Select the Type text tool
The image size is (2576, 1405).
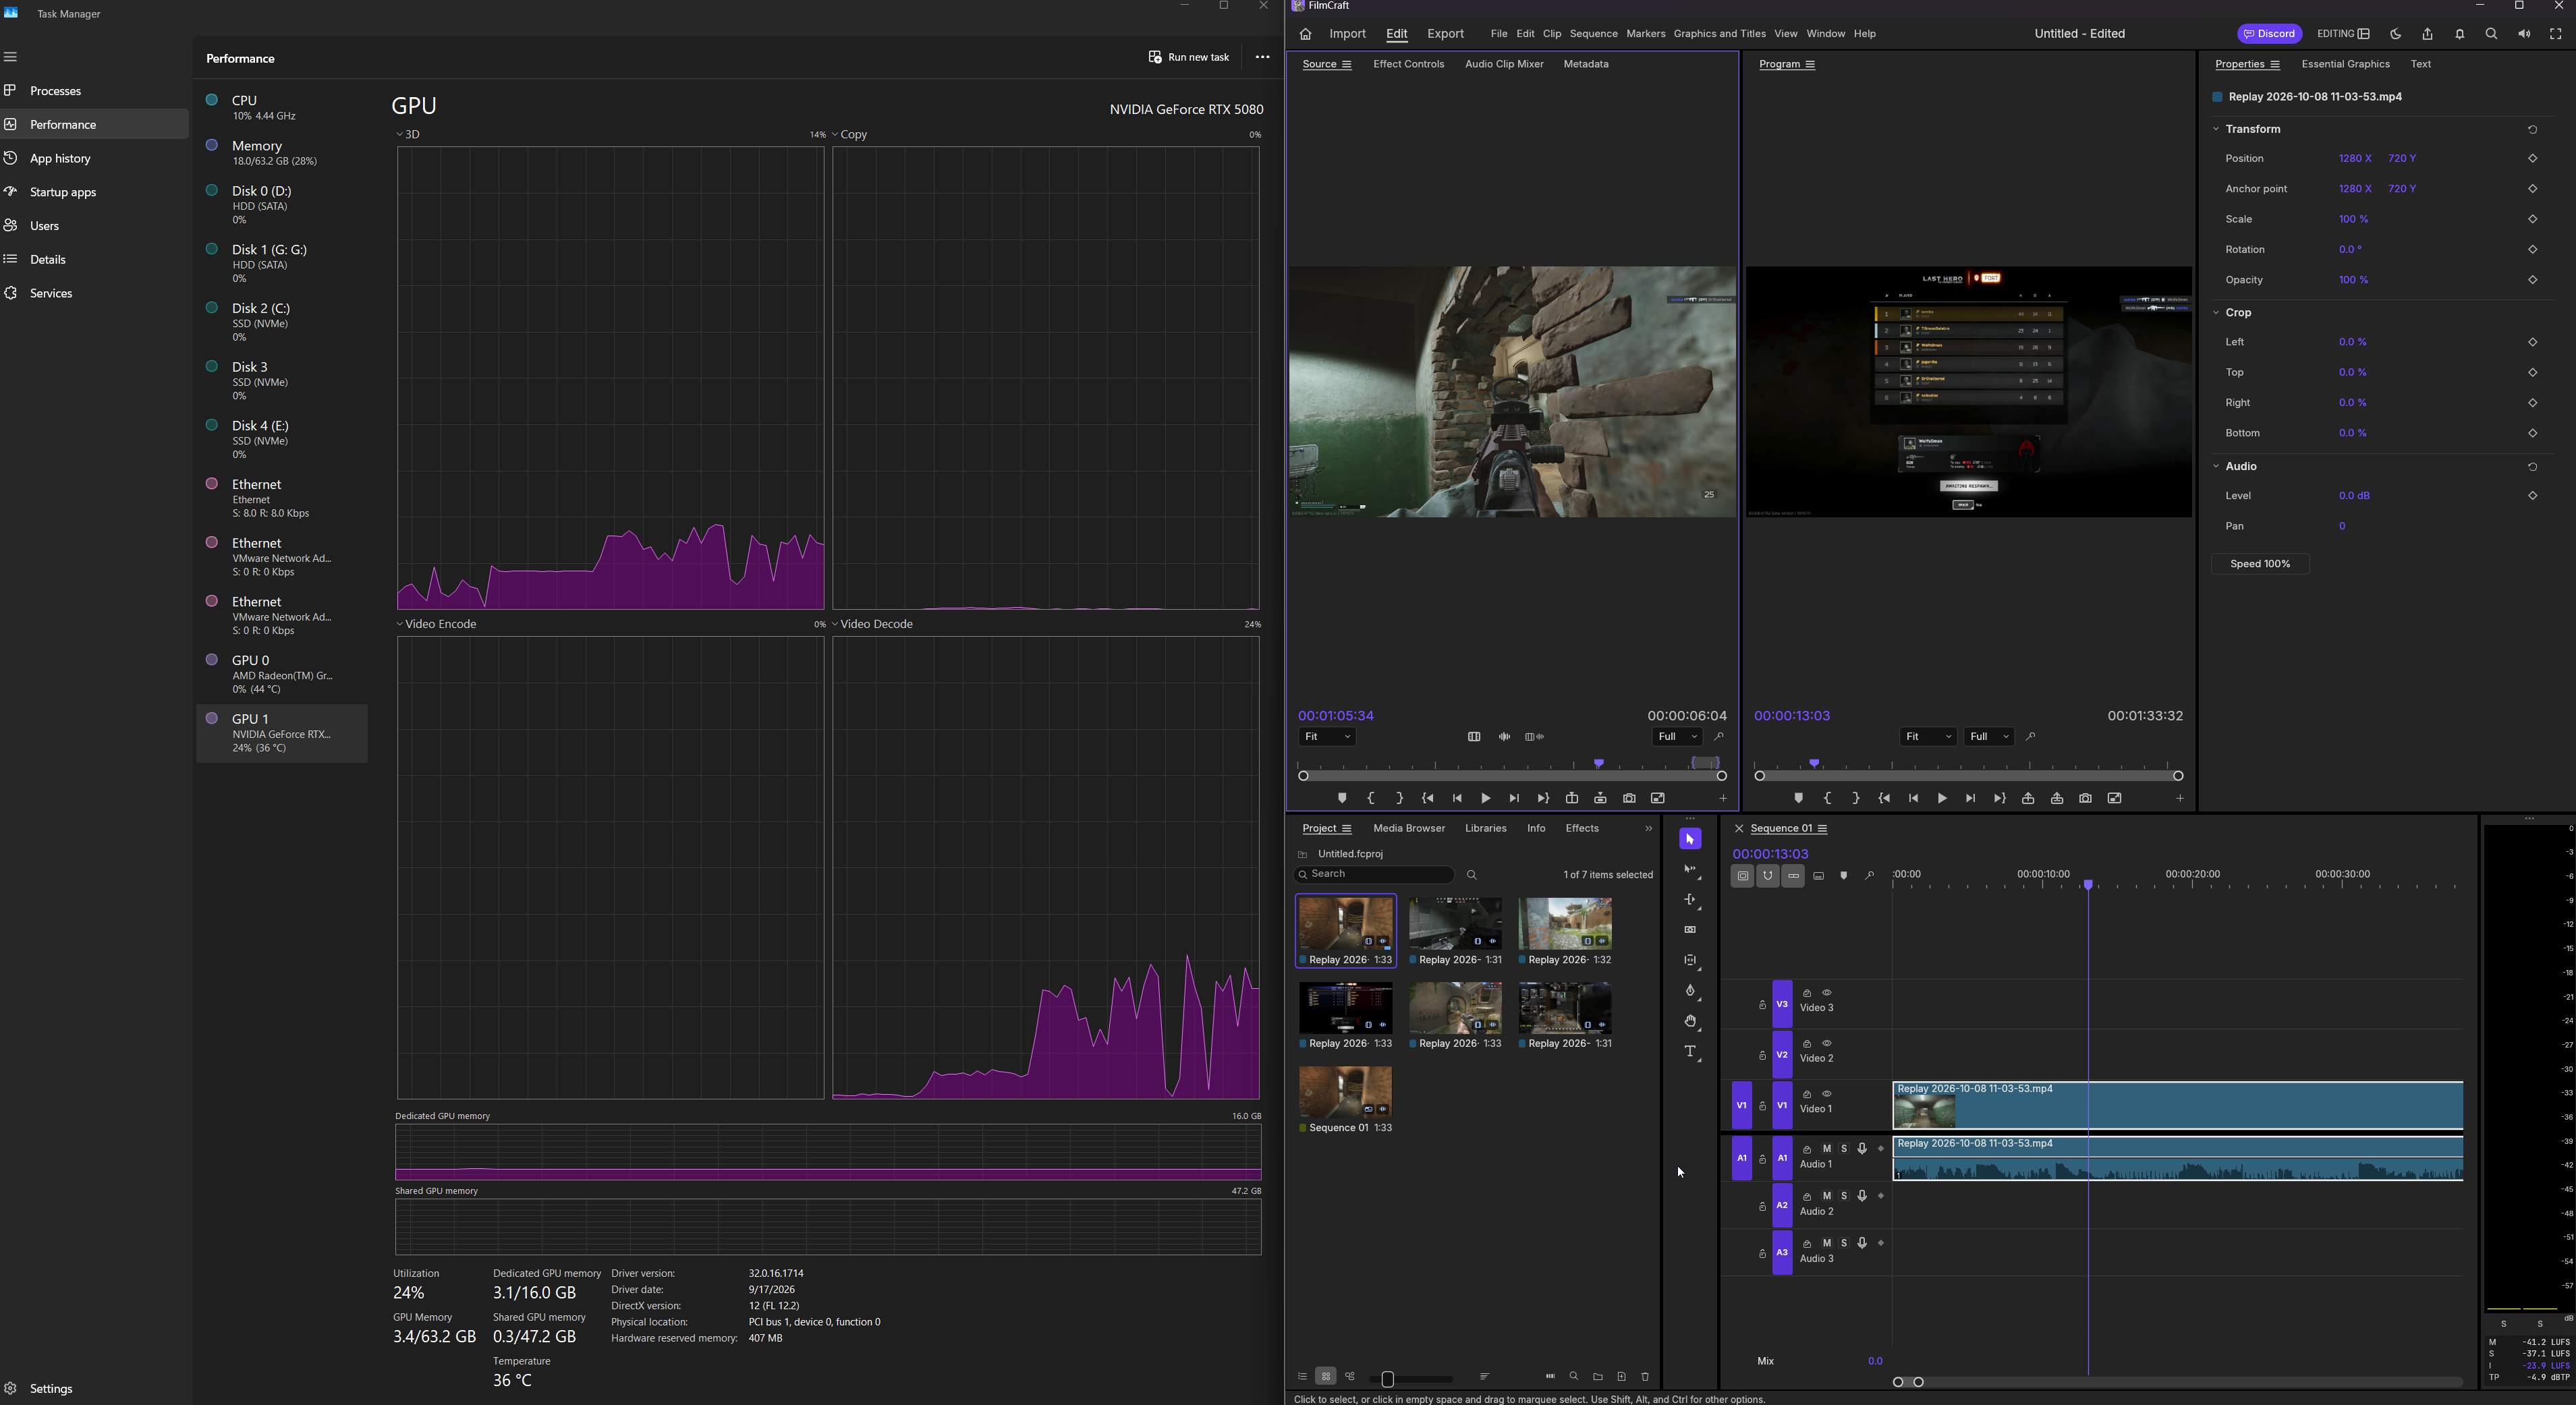pos(1690,1052)
